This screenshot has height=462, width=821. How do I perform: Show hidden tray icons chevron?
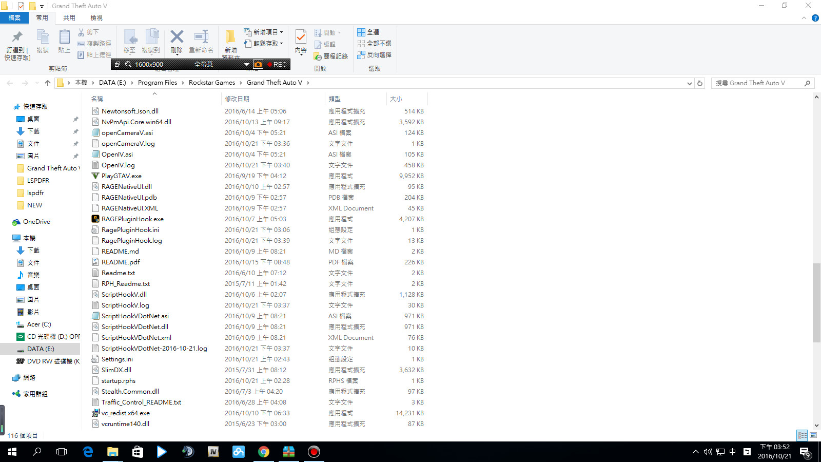point(696,452)
